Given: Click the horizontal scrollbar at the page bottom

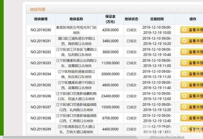Looking at the screenshot, I should 101,138.
